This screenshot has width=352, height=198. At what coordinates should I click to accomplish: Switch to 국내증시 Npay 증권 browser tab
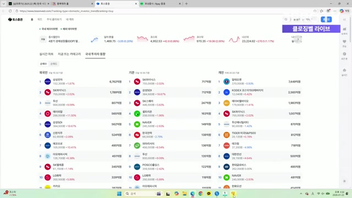[161, 4]
